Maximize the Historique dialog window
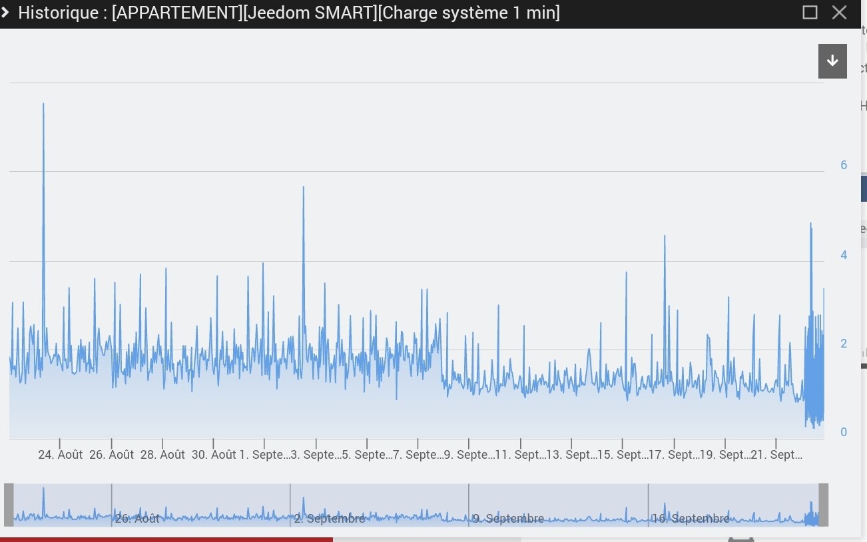This screenshot has width=867, height=542. [x=810, y=13]
